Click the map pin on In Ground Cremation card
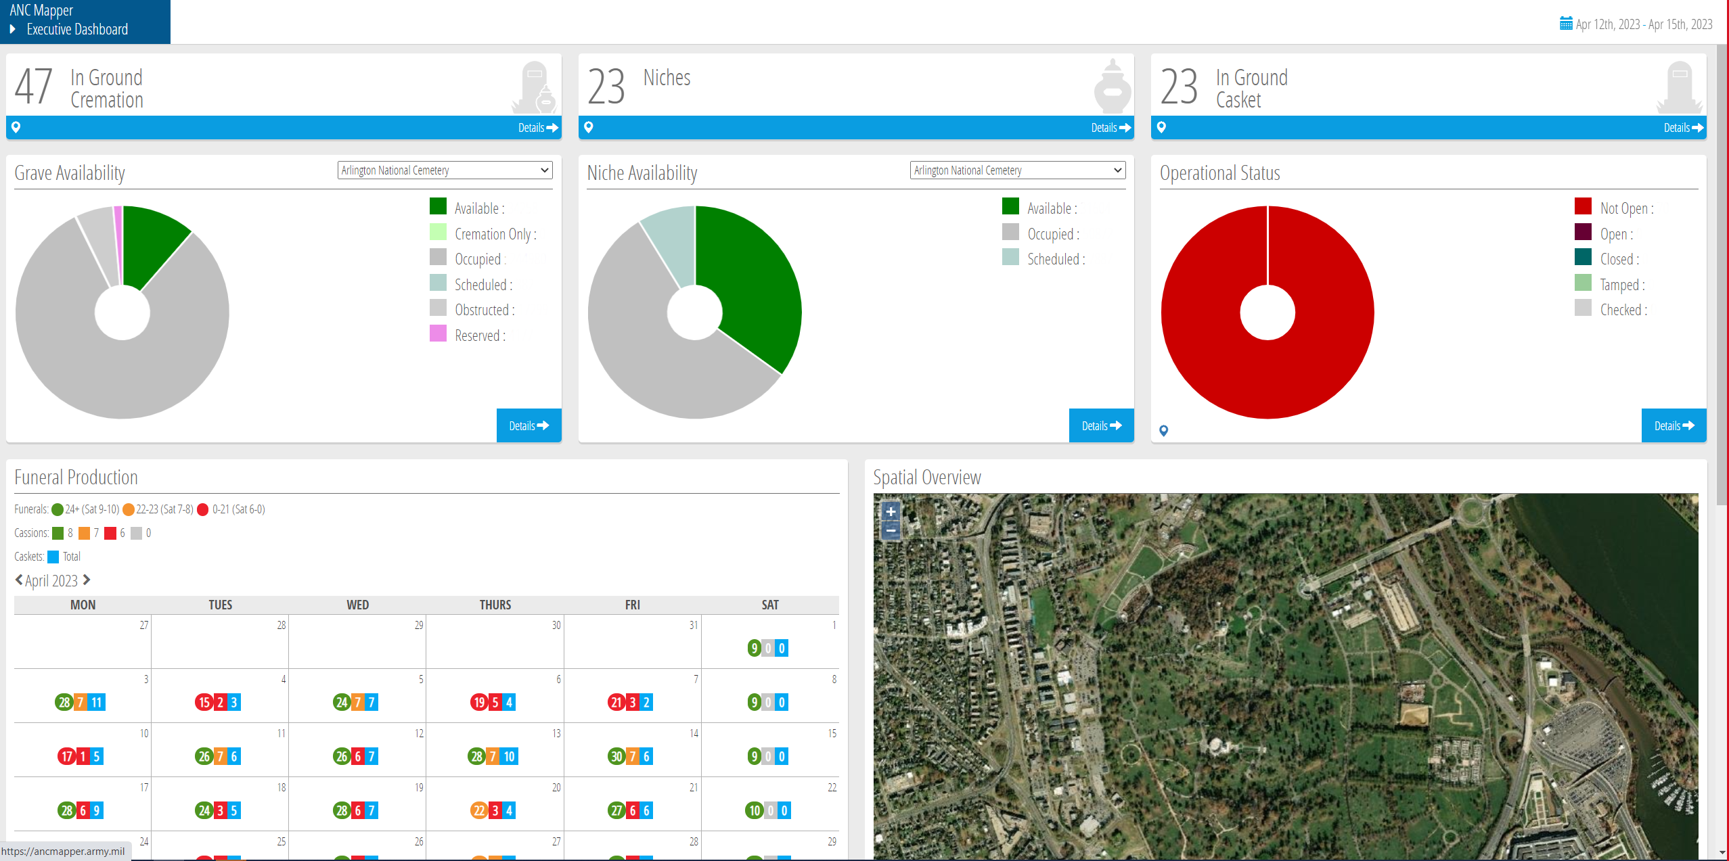Screen dimensions: 1729x861 pos(16,127)
